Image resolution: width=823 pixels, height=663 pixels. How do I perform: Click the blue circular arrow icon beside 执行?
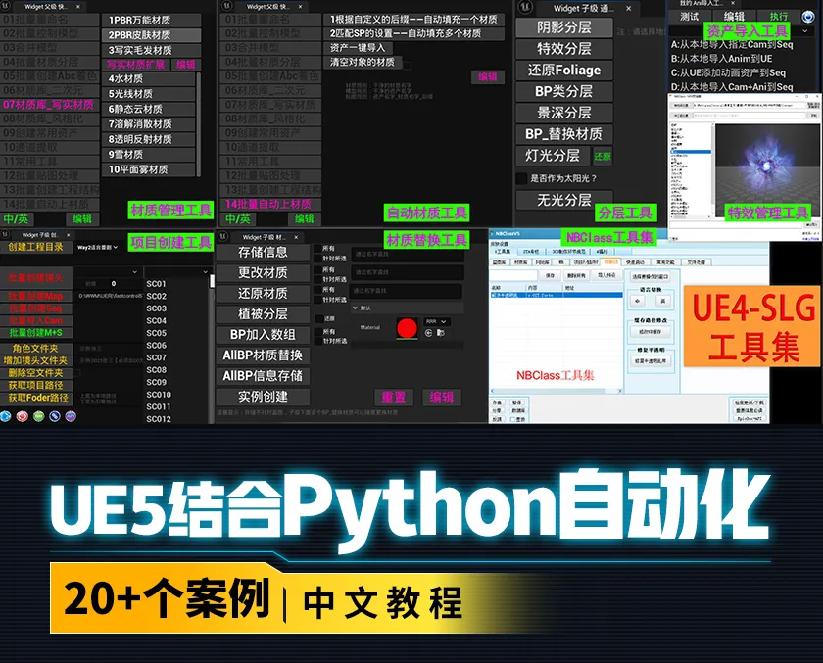click(807, 17)
